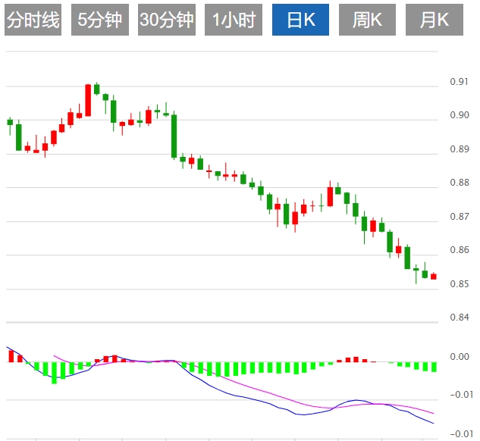The height and width of the screenshot is (441, 480).
Task: Click the long green candle falling to 0.89
Action: click(x=174, y=136)
